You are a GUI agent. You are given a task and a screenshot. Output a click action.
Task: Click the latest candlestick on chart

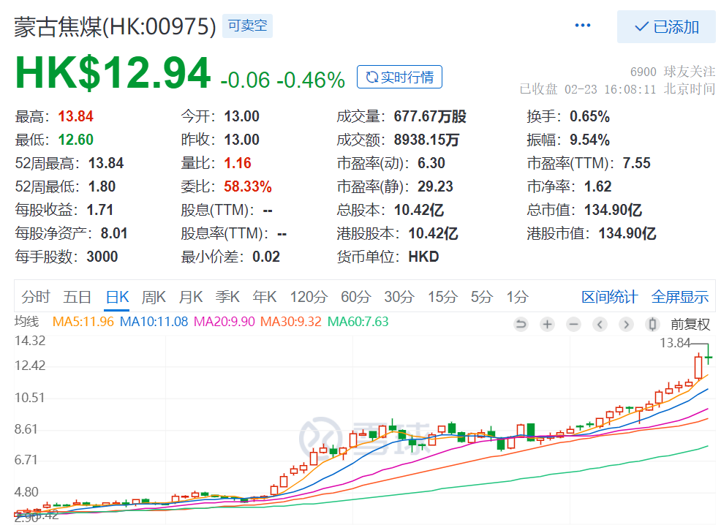709,358
